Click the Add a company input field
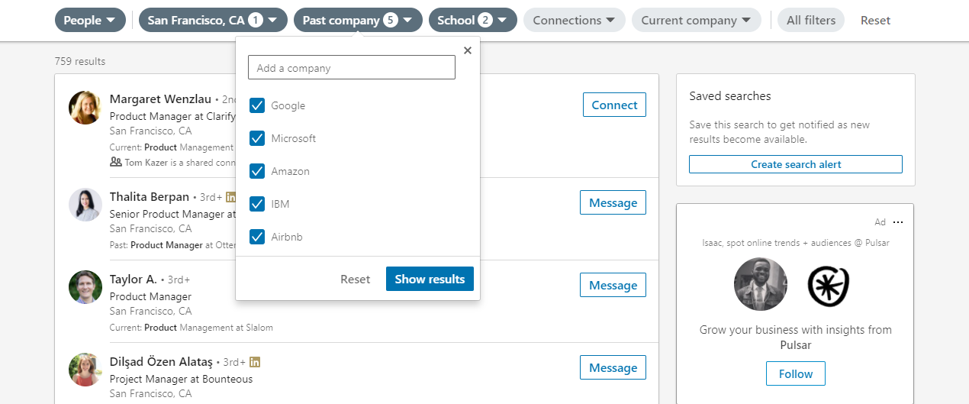The image size is (969, 404). point(351,68)
